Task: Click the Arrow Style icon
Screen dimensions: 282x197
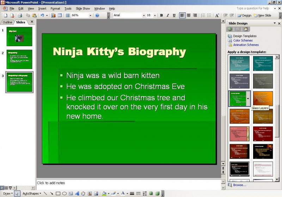Action: [145, 193]
